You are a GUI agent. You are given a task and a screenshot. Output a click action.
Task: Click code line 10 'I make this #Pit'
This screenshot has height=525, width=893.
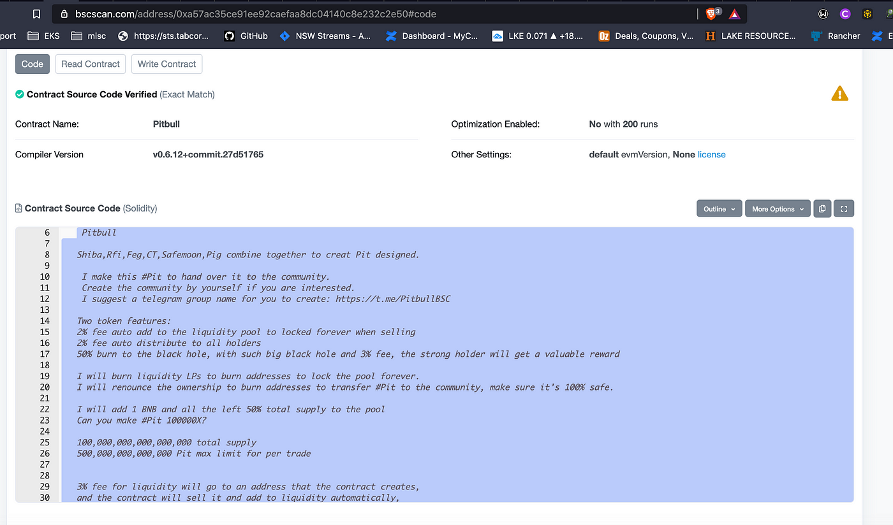pyautogui.click(x=205, y=277)
